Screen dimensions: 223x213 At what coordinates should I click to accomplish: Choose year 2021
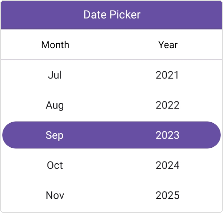(167, 75)
